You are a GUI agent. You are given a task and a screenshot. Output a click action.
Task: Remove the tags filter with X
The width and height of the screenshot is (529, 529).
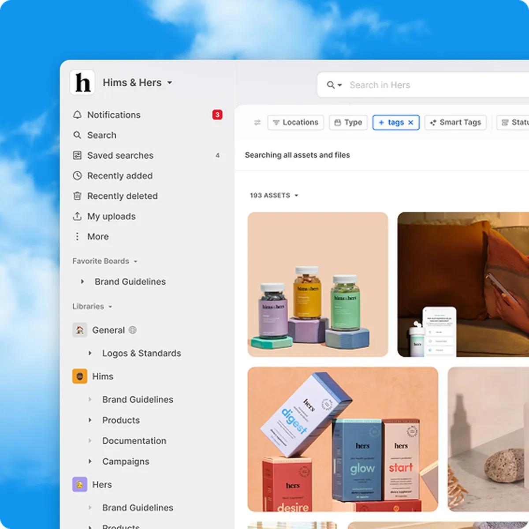point(411,122)
